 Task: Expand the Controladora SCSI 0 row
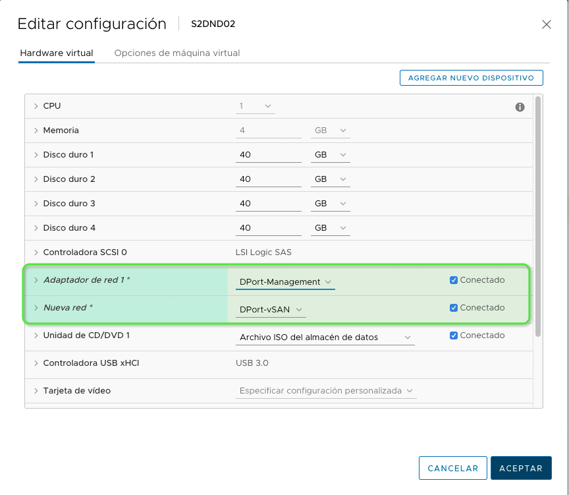(36, 252)
